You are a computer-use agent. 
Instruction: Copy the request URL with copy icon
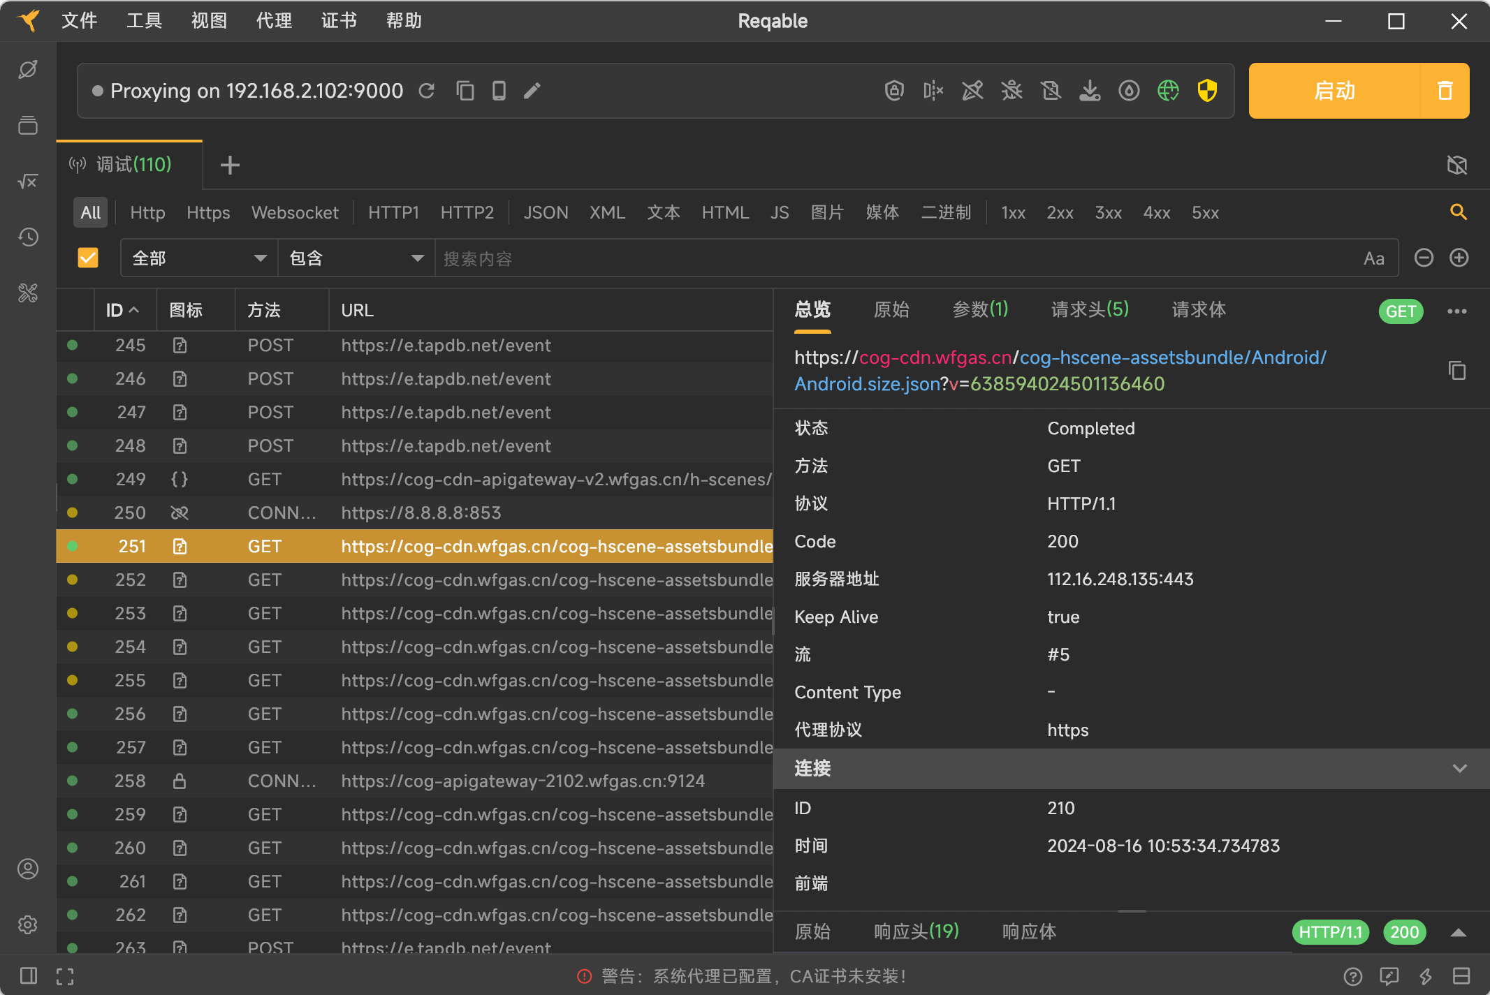pyautogui.click(x=1456, y=371)
